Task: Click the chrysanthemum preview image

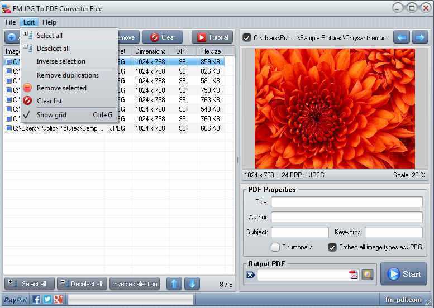Action: coord(335,108)
